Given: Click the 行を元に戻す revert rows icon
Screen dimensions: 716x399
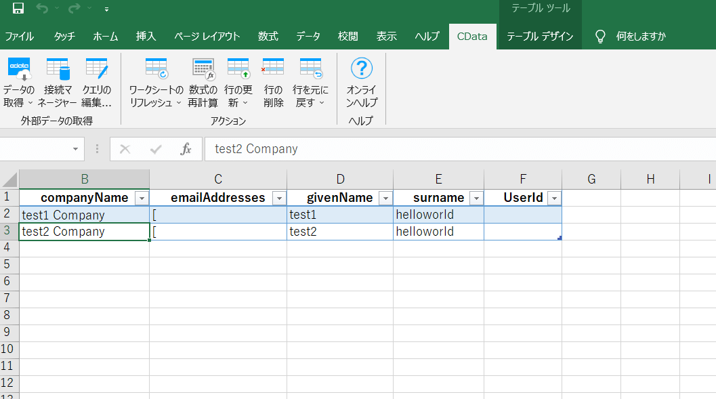Looking at the screenshot, I should pos(311,70).
